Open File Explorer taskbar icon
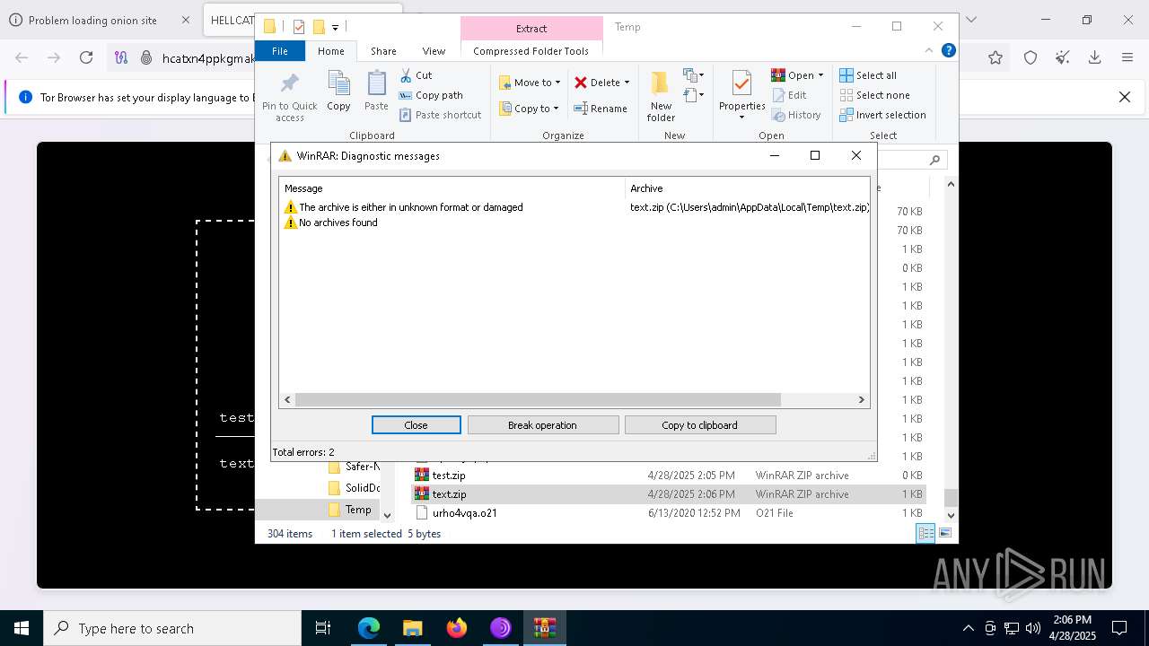Image resolution: width=1149 pixels, height=646 pixels. [x=413, y=628]
